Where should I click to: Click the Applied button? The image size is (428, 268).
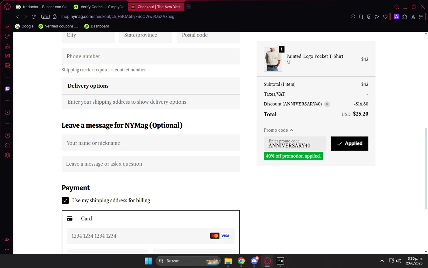[x=350, y=143]
